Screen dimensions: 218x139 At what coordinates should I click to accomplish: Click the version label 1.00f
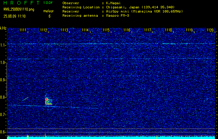coord(48,3)
